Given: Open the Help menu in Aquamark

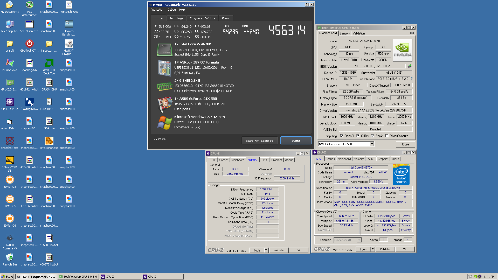Looking at the screenshot, I should (x=182, y=10).
